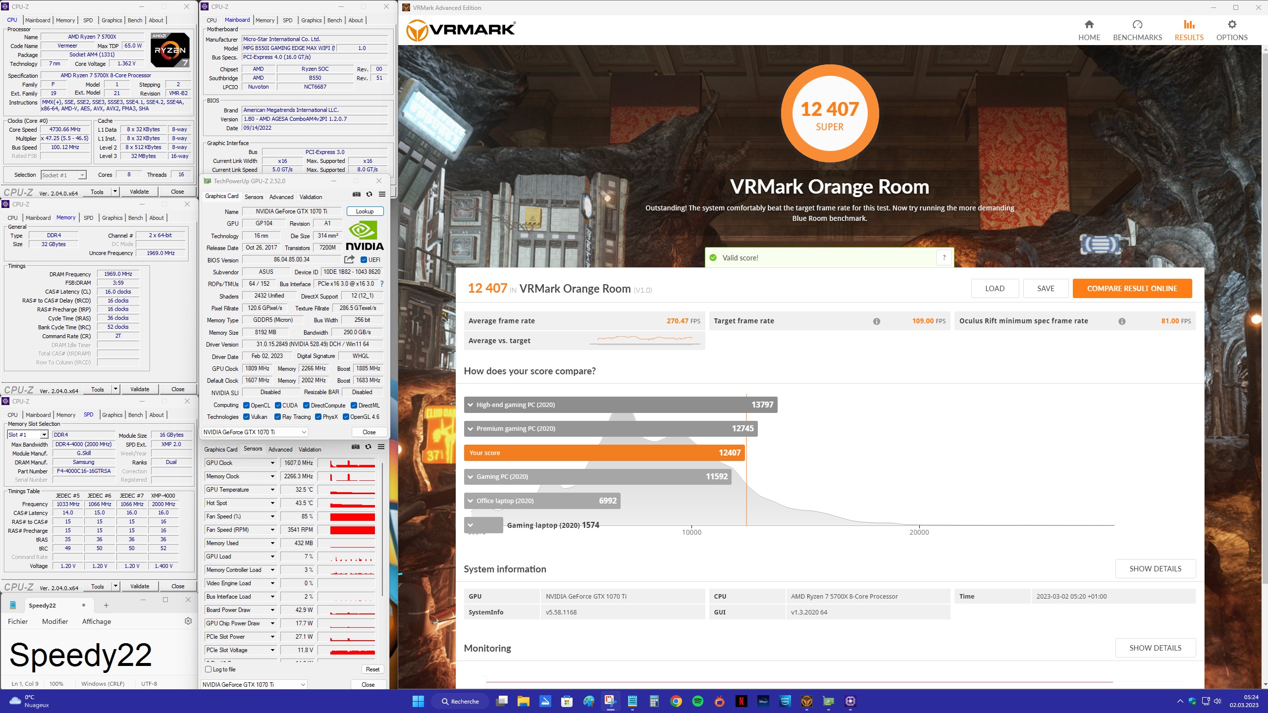Toggle PhysX checkbox in GPU-Z
The image size is (1268, 713).
318,417
